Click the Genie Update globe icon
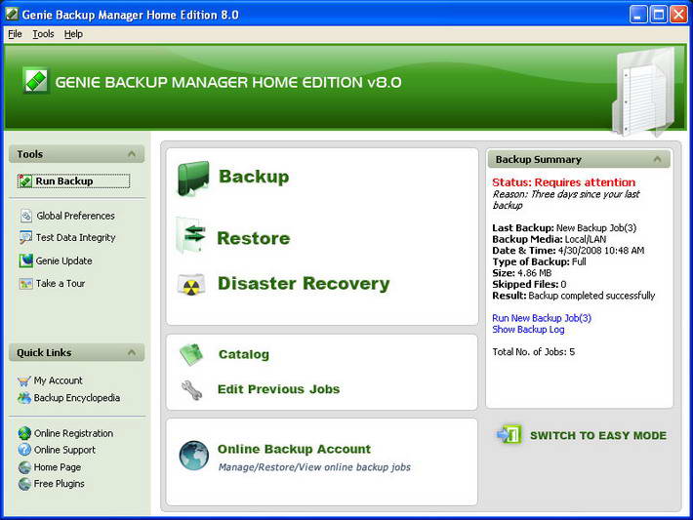The image size is (693, 520). click(x=25, y=260)
